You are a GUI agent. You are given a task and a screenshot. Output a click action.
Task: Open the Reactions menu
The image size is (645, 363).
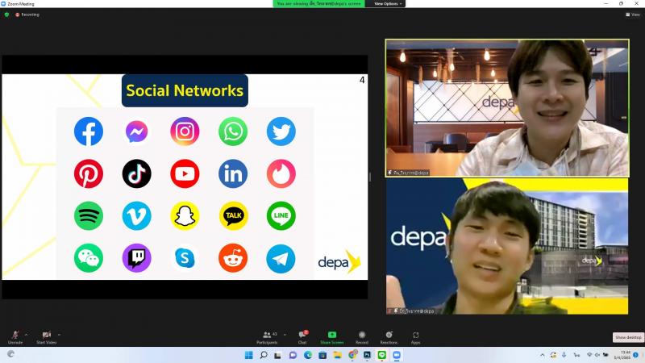tap(389, 337)
